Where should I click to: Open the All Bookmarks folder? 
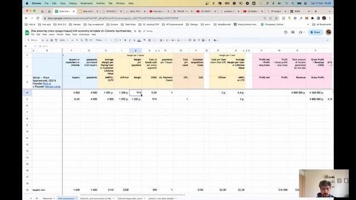coord(322,24)
